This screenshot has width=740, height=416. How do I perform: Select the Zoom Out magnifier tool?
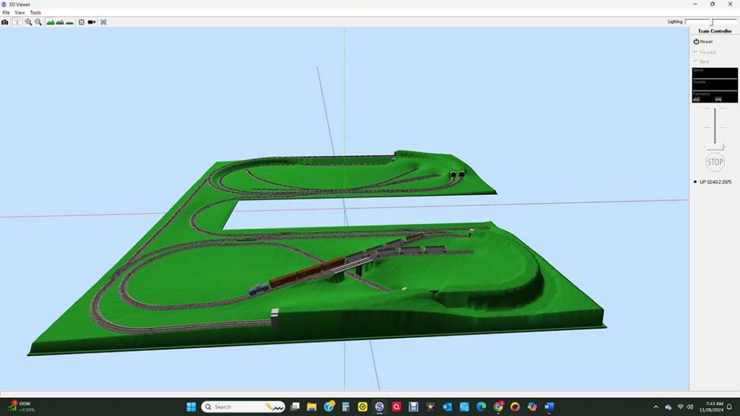point(38,22)
